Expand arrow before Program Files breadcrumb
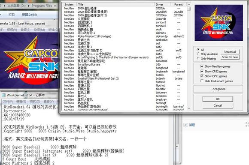This screenshot has width=249, height=165. 29,6
